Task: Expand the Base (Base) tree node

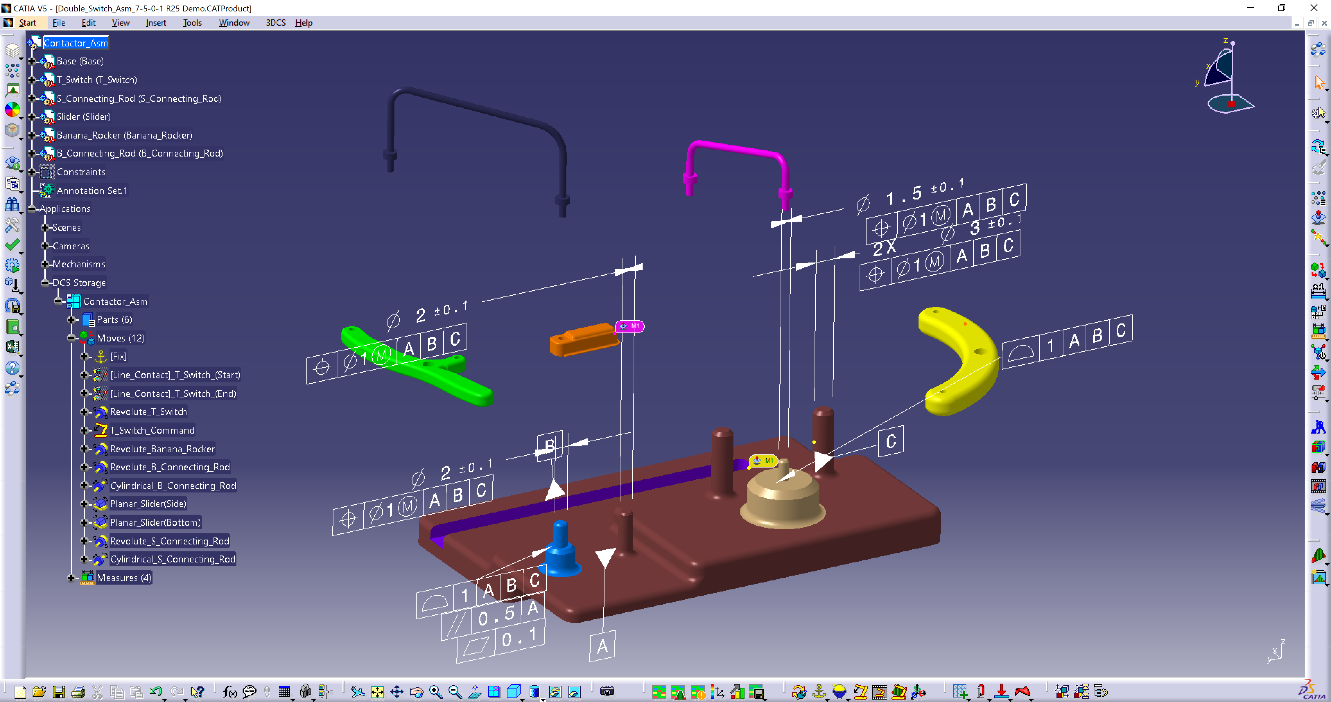Action: click(32, 61)
